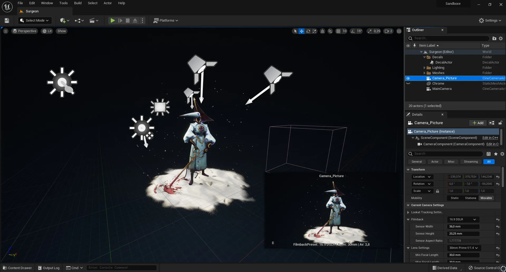Open the Content Drawer
This screenshot has height=272, width=506.
tap(17, 268)
